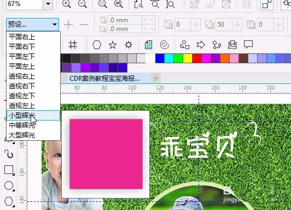
Task: Pick the orange color swatch
Action: [225, 58]
